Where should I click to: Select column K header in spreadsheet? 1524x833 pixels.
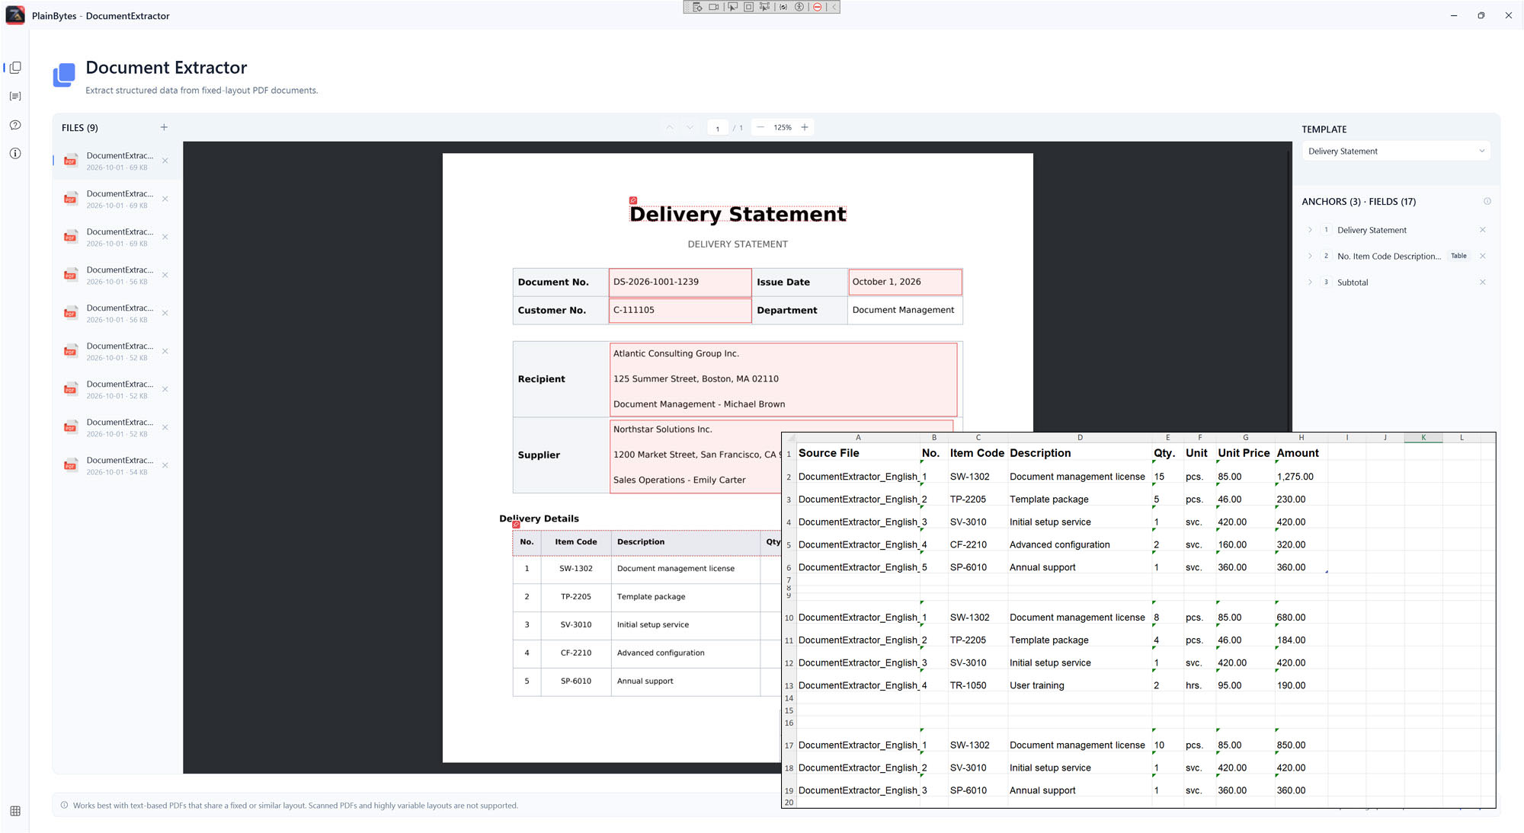coord(1423,437)
